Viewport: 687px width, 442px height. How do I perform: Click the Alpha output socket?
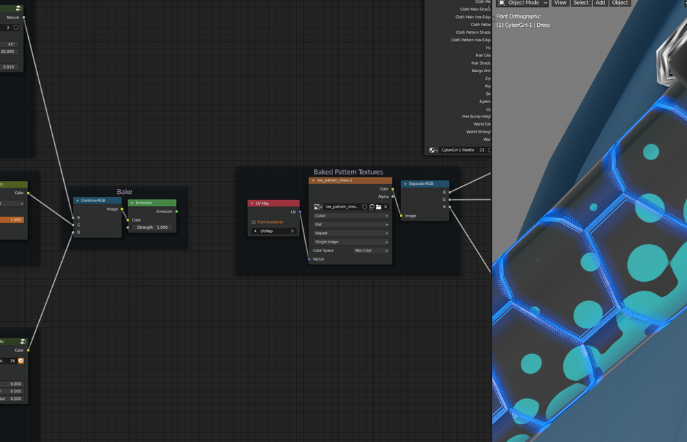(x=392, y=197)
